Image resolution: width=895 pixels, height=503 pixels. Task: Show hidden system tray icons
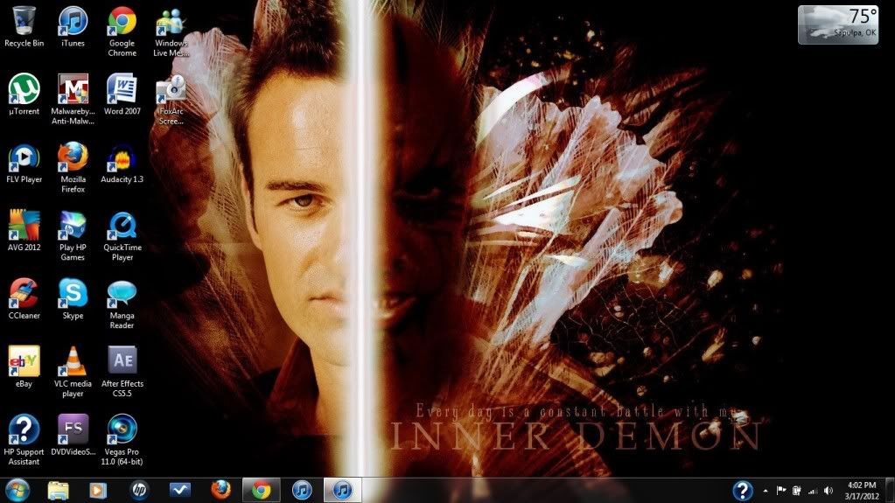pos(766,491)
